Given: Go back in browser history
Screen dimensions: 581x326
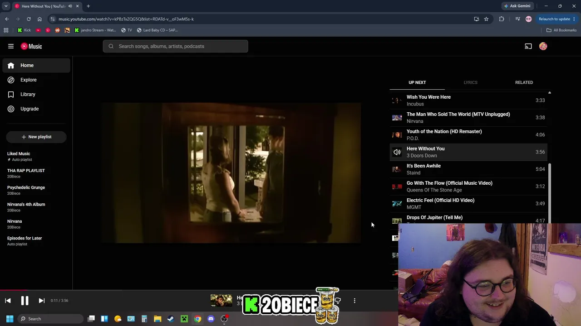Looking at the screenshot, I should pos(7,19).
